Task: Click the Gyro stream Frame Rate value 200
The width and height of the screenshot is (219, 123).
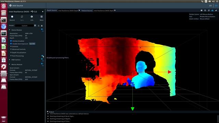Action: (x=26, y=79)
